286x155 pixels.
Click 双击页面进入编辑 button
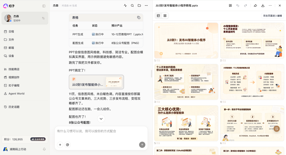tap(272, 16)
